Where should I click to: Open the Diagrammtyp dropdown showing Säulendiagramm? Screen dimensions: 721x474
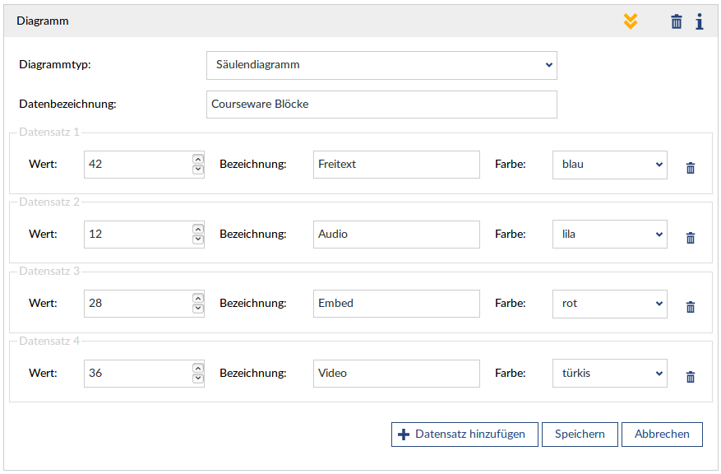click(x=381, y=65)
